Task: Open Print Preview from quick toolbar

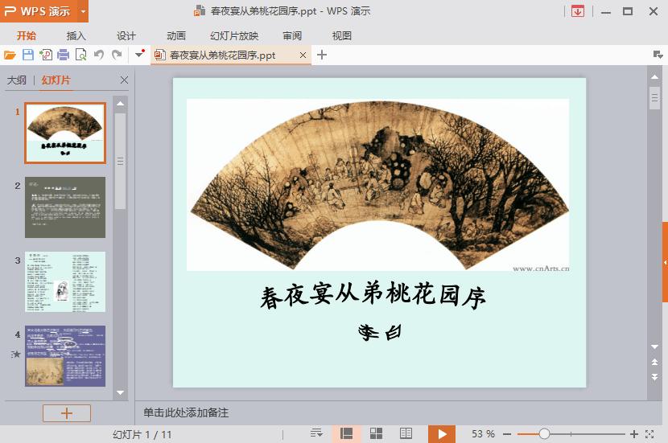Action: pos(80,55)
